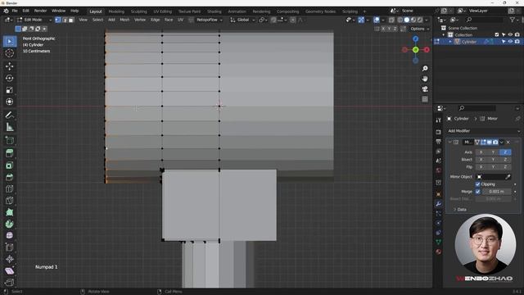Switch to the UV Editing workspace tab

(162, 11)
